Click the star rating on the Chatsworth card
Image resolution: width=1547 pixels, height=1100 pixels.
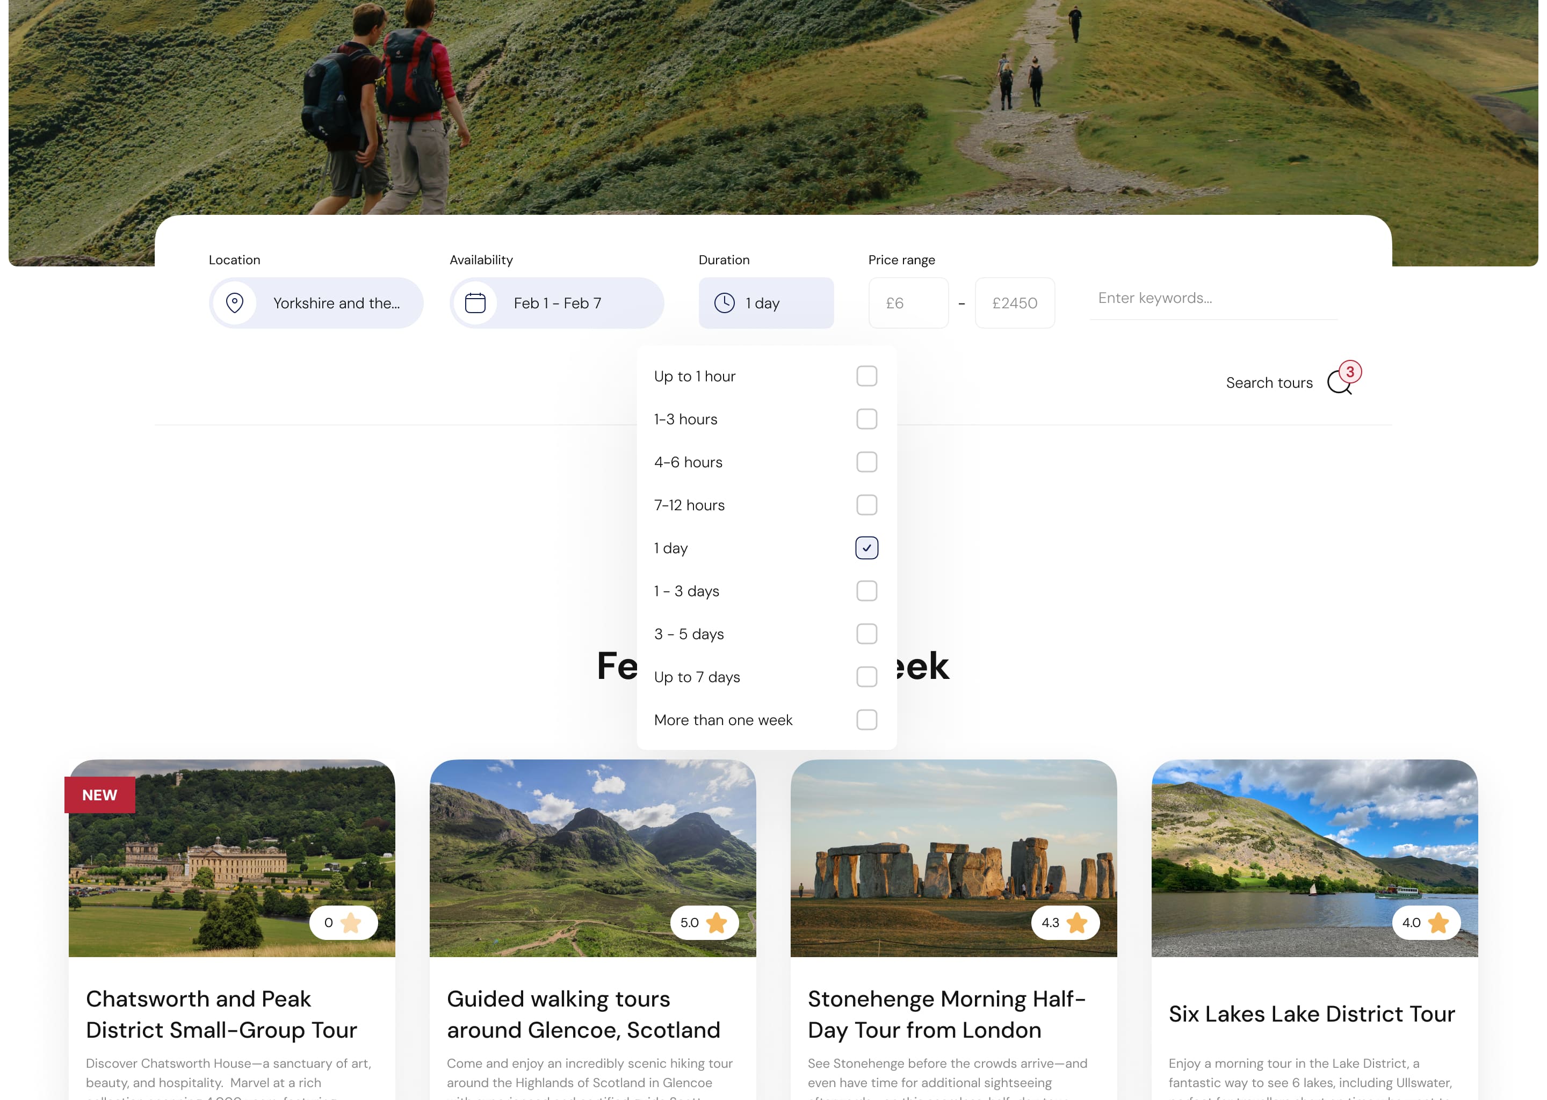coord(344,922)
